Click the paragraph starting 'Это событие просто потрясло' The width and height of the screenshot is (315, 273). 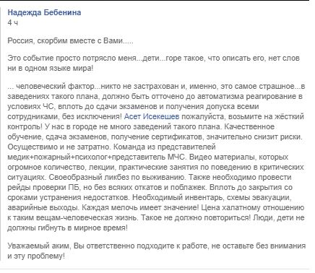(x=154, y=63)
